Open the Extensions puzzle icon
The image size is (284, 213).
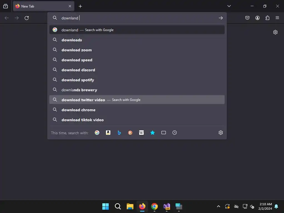coord(267,18)
